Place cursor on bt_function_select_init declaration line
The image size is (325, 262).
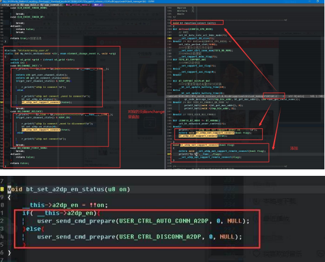[194, 23]
